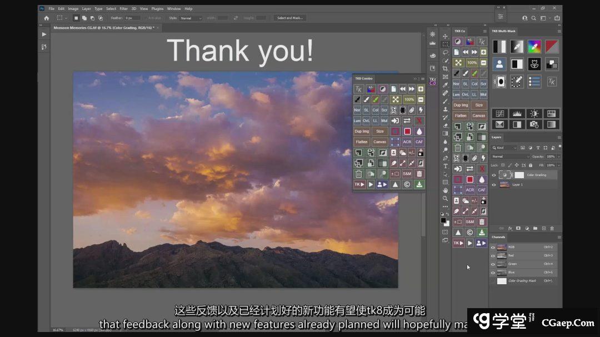
Task: Click the trash icon in Layers panel
Action: pos(552,228)
